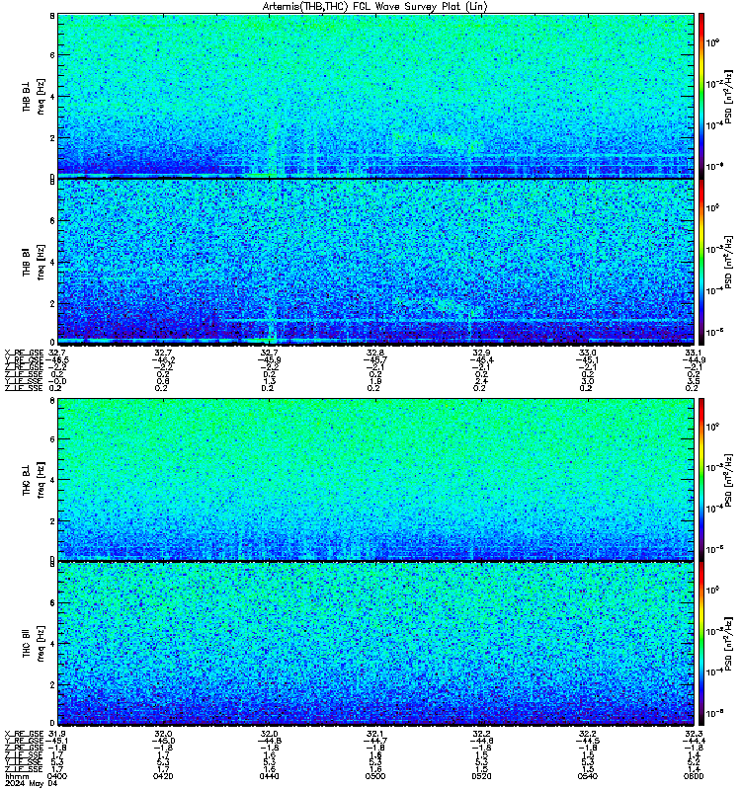This screenshot has height=790, width=741.
Task: Click the THB B∥ PSD color bar
Action: (x=701, y=262)
